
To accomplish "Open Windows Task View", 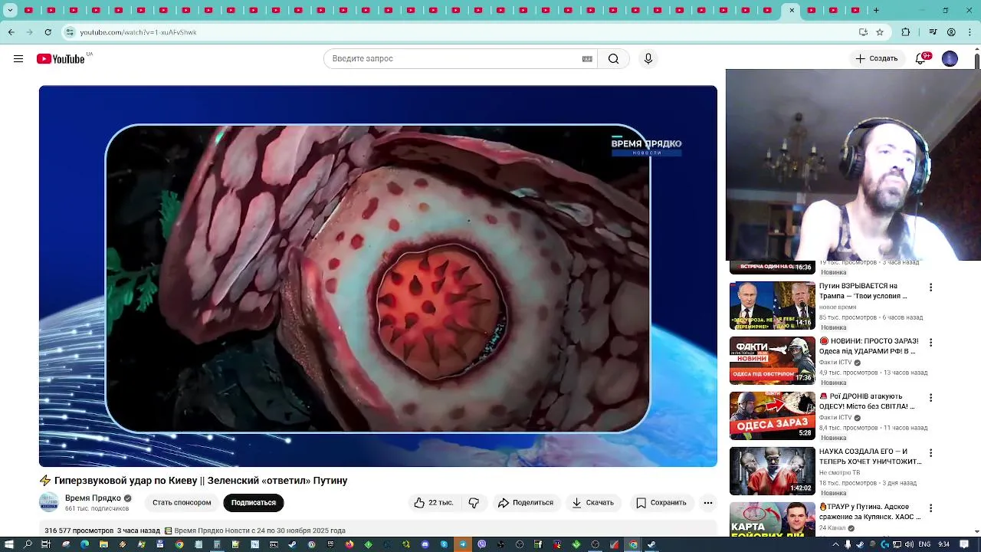I will click(46, 544).
